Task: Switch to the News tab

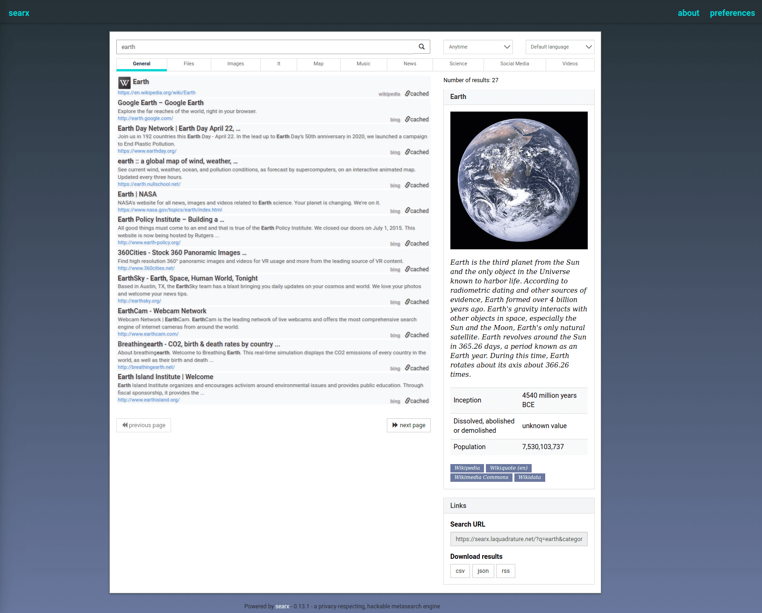Action: 410,64
